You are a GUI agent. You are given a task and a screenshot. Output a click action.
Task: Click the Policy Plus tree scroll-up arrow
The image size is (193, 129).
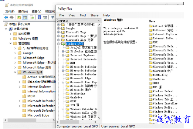pos(99,25)
